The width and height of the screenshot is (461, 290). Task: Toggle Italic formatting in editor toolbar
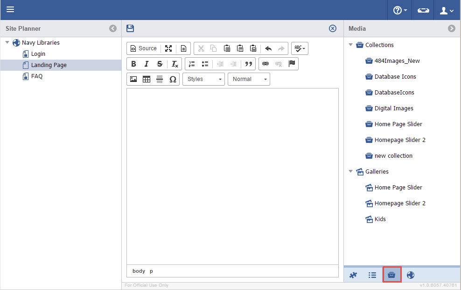point(147,64)
